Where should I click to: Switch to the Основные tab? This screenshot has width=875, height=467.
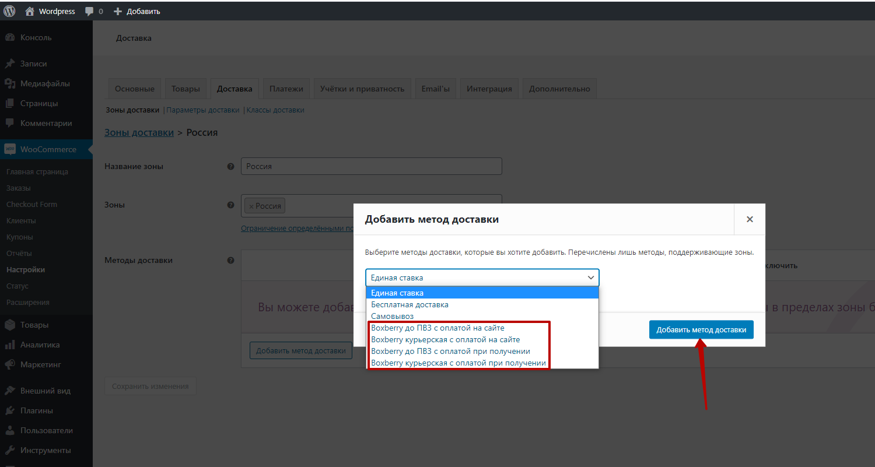coord(135,89)
